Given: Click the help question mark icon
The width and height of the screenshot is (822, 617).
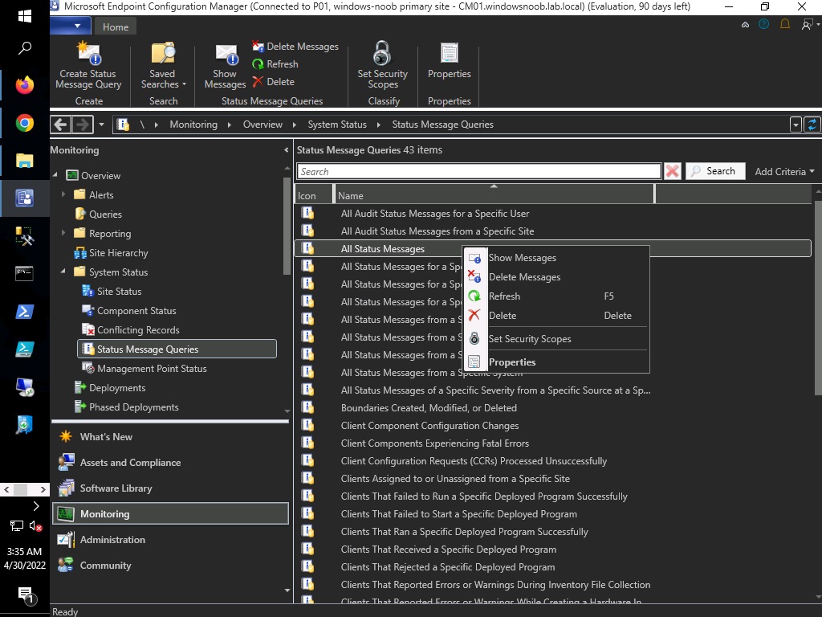Looking at the screenshot, I should point(764,24).
